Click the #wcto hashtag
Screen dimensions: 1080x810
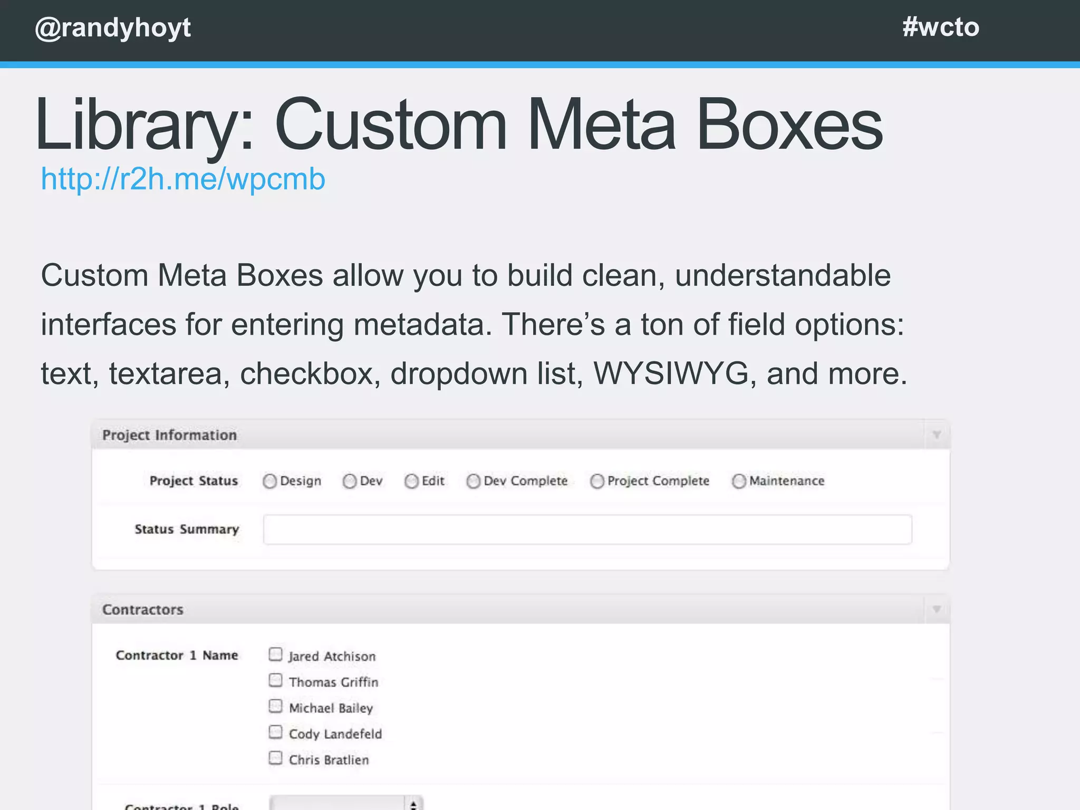coord(940,27)
